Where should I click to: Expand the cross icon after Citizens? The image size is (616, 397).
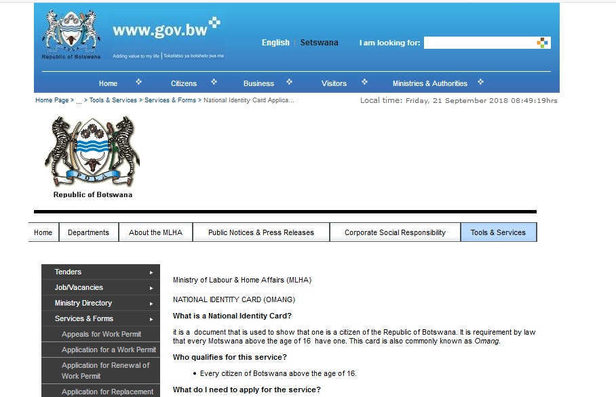[x=214, y=82]
